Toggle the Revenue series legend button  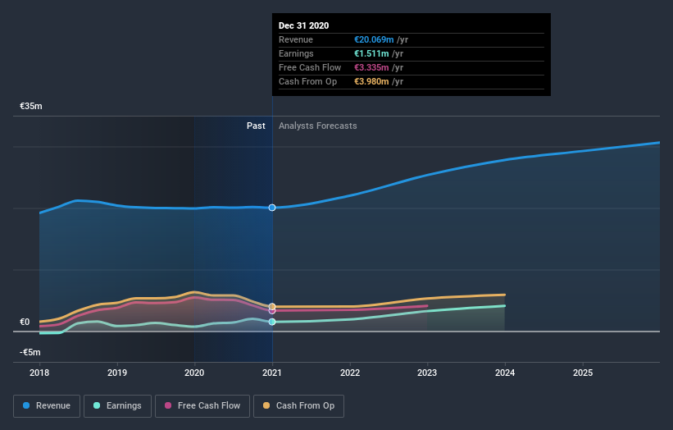[x=47, y=406]
